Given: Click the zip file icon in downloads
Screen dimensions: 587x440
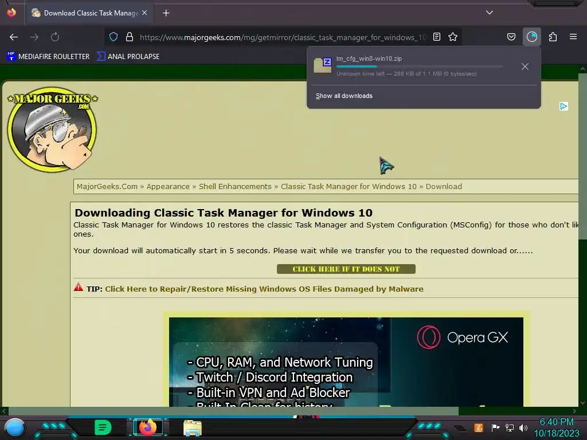Looking at the screenshot, I should click(323, 65).
